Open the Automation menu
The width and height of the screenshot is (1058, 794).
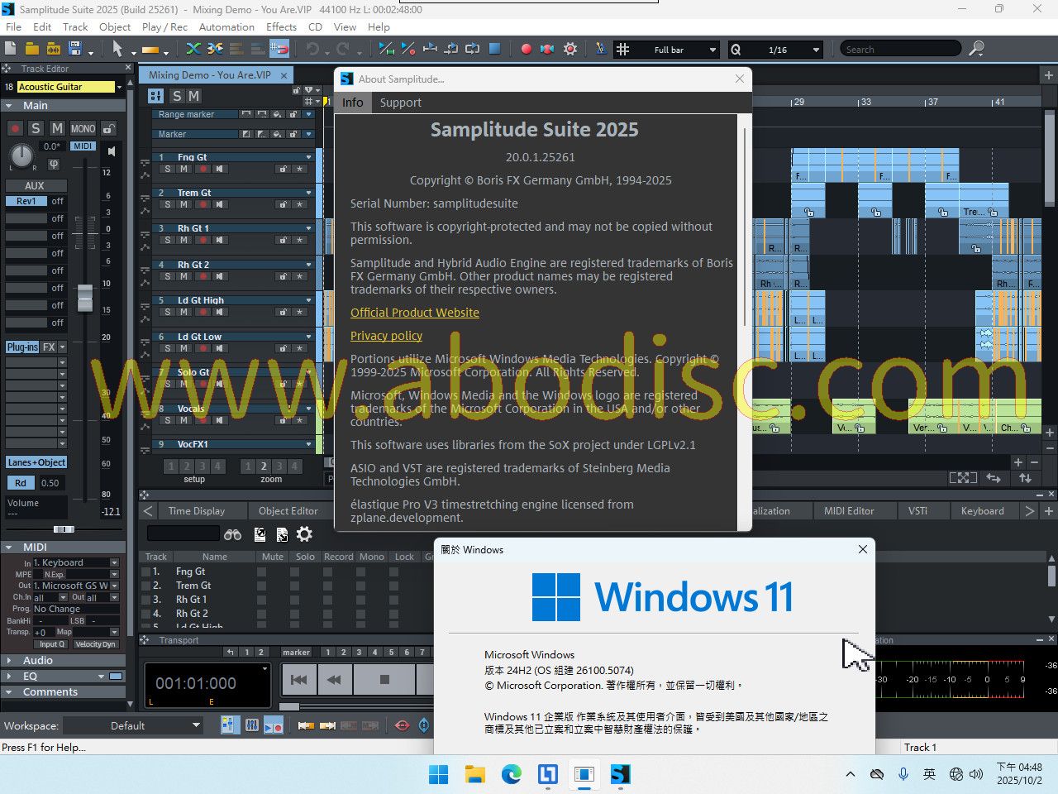(x=226, y=26)
